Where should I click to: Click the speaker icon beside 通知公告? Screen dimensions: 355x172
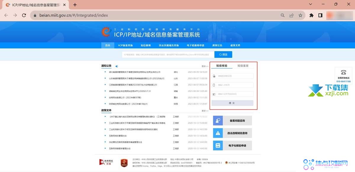click(x=116, y=66)
